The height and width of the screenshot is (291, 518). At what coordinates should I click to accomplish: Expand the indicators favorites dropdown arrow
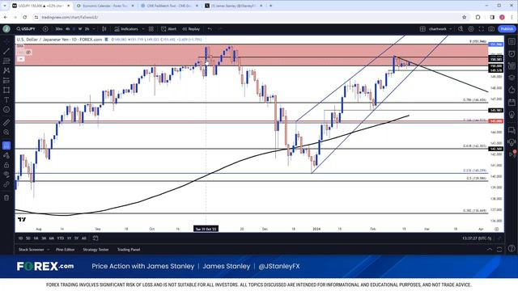[143, 29]
